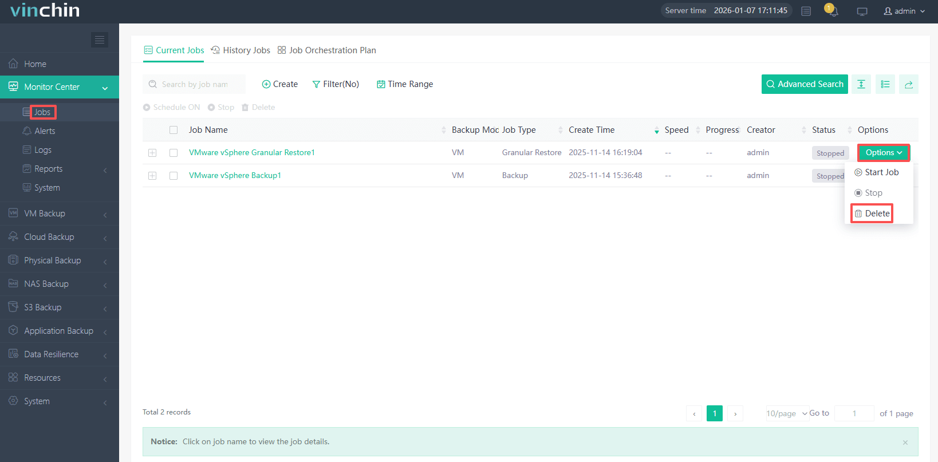The image size is (938, 462).
Task: Click the collapse rows icon button
Action: (x=861, y=84)
